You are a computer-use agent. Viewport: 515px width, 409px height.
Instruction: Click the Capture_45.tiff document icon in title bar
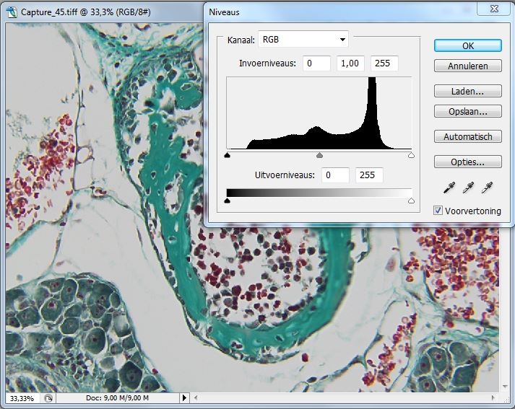tap(12, 12)
